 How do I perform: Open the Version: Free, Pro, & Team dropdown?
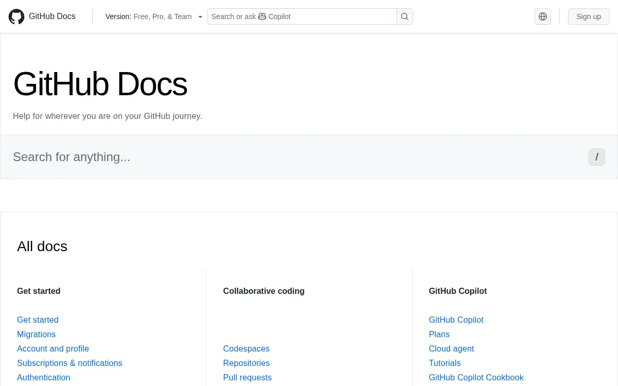[x=154, y=16]
